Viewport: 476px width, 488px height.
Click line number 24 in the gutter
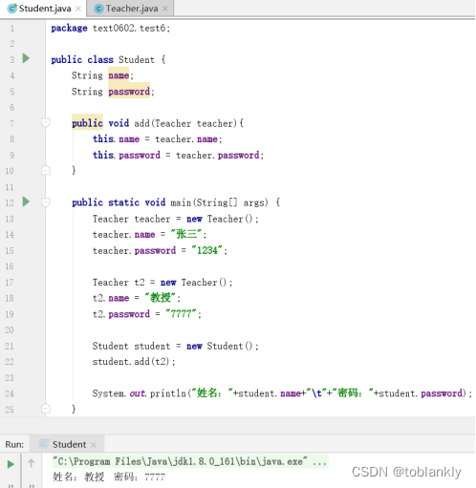10,393
